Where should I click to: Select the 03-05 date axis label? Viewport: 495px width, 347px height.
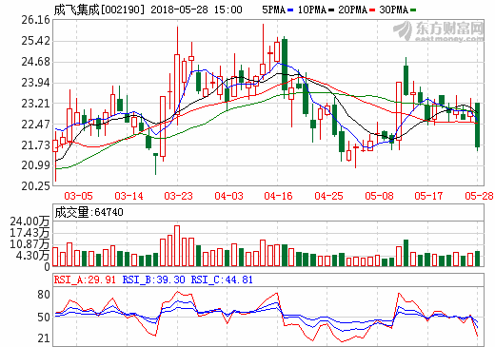point(78,196)
